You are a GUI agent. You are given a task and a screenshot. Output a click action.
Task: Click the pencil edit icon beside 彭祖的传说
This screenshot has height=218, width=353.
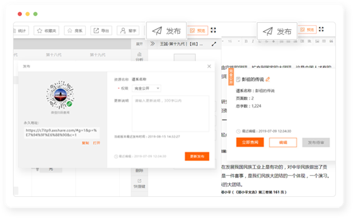(x=268, y=79)
